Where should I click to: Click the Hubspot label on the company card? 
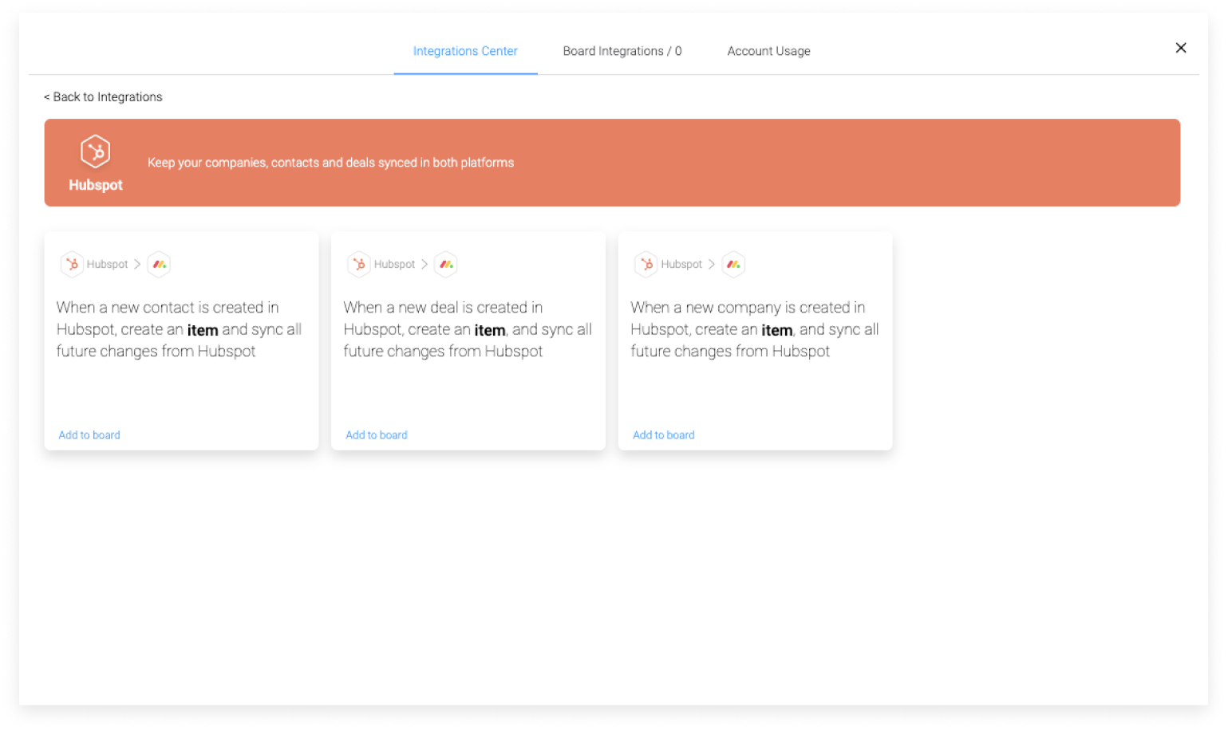tap(681, 264)
